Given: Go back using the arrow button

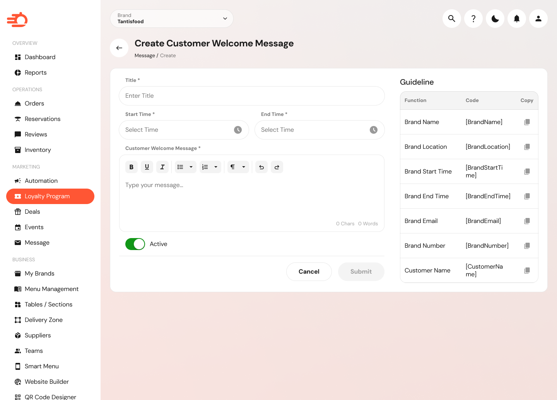Looking at the screenshot, I should 119,48.
